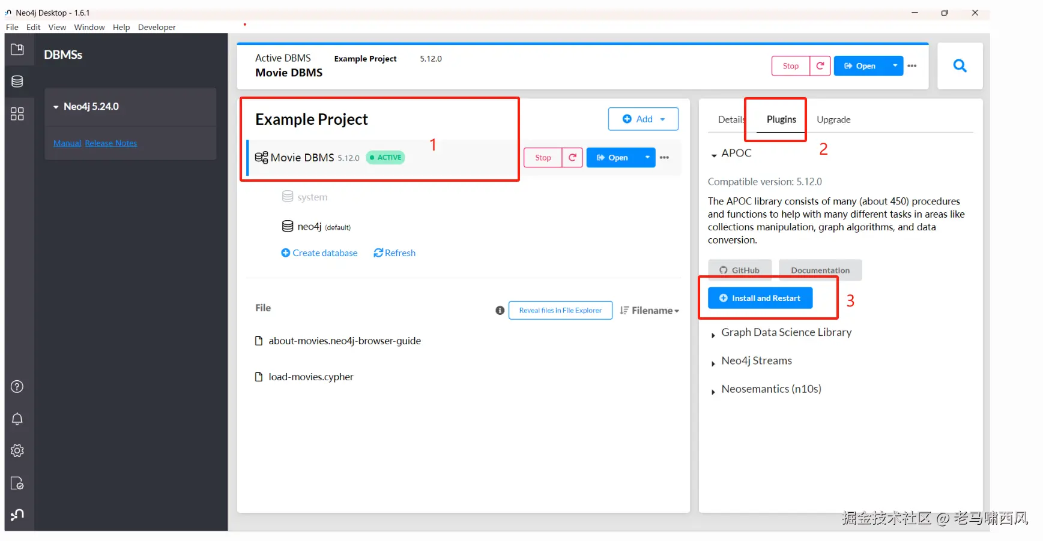Expand the Neosemantics (n10s) plugin
Viewport: 1043px width, 541px height.
pyautogui.click(x=713, y=392)
